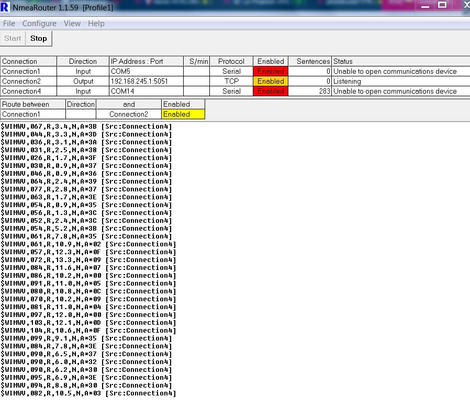Toggle Enabled status for Connection4

coord(271,91)
